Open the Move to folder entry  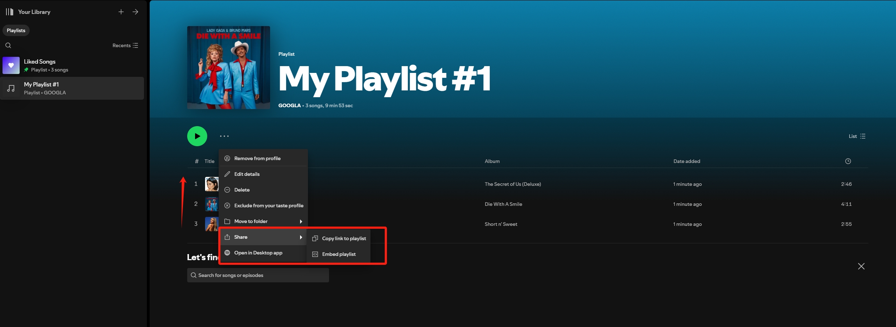[264, 221]
